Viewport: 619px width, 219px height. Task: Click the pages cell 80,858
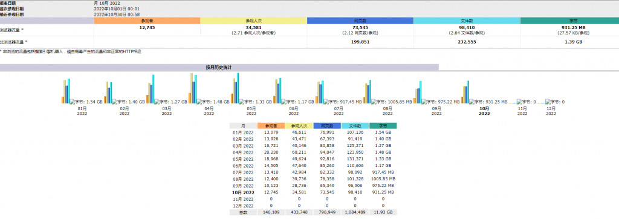(x=327, y=146)
